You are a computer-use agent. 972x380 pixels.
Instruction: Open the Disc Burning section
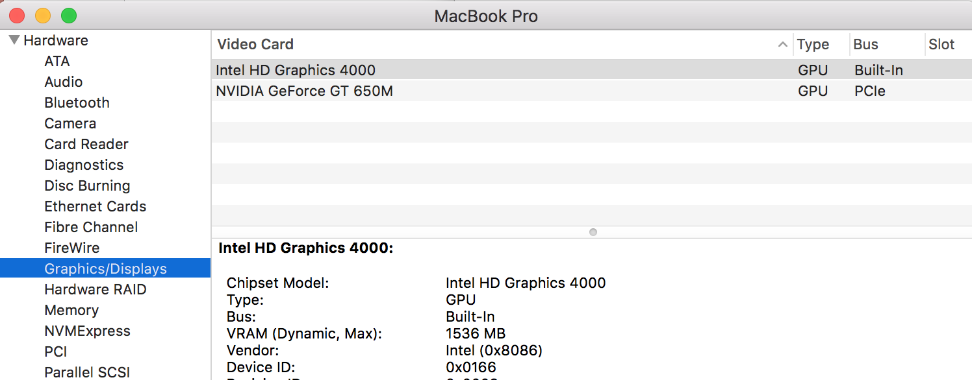click(x=87, y=185)
